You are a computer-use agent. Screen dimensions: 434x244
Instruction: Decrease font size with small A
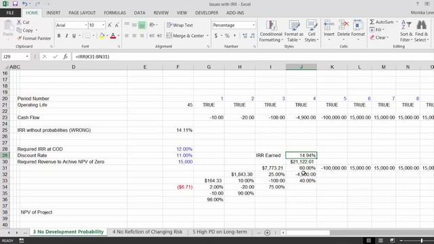117,25
